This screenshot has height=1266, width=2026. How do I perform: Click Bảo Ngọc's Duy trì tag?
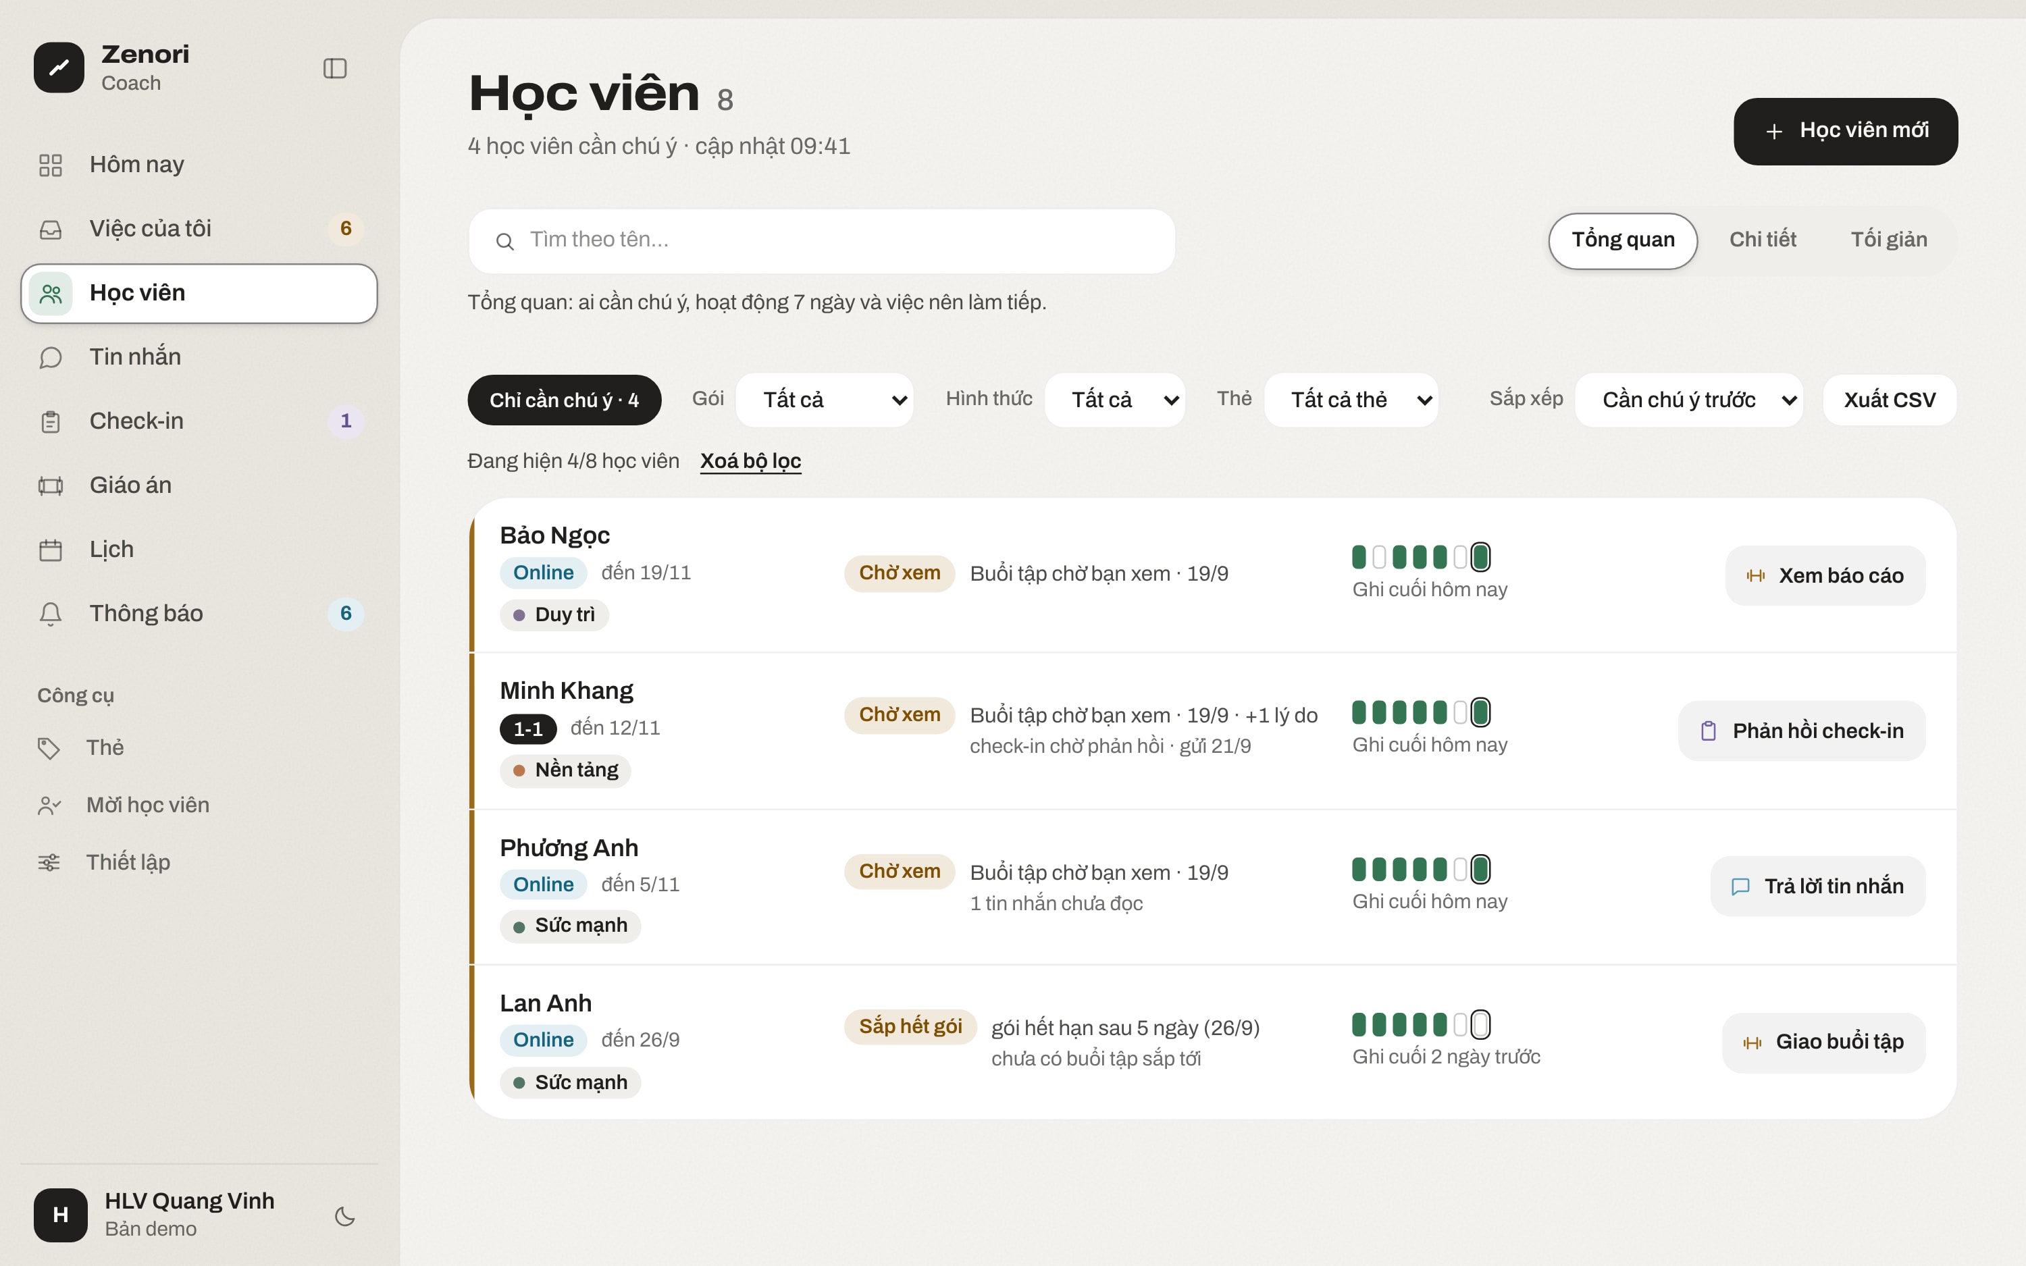(554, 615)
